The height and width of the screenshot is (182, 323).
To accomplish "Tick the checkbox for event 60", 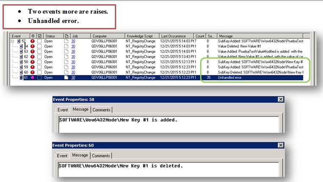I will [39, 73].
